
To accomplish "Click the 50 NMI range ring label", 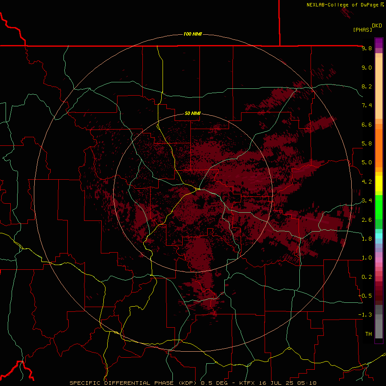I will coord(193,113).
